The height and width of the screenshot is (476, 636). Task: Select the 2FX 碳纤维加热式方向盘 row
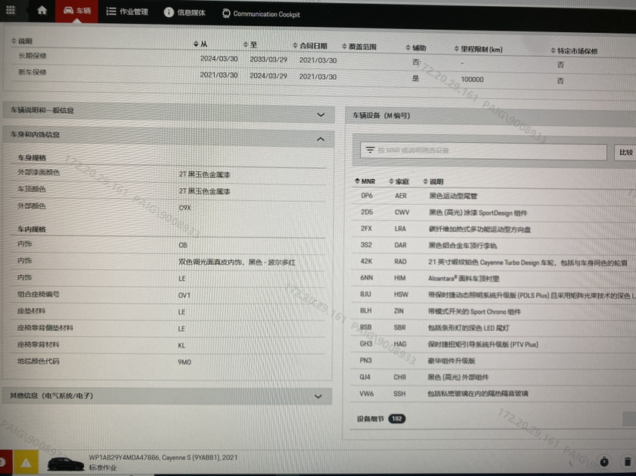pyautogui.click(x=494, y=229)
